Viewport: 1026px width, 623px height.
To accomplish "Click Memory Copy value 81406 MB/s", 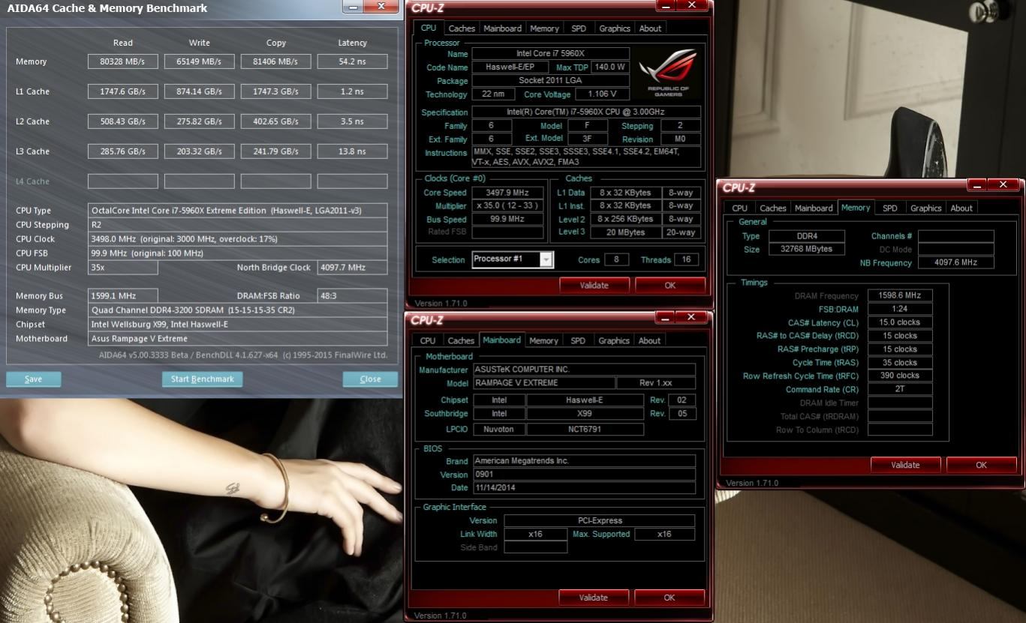I will coord(276,61).
